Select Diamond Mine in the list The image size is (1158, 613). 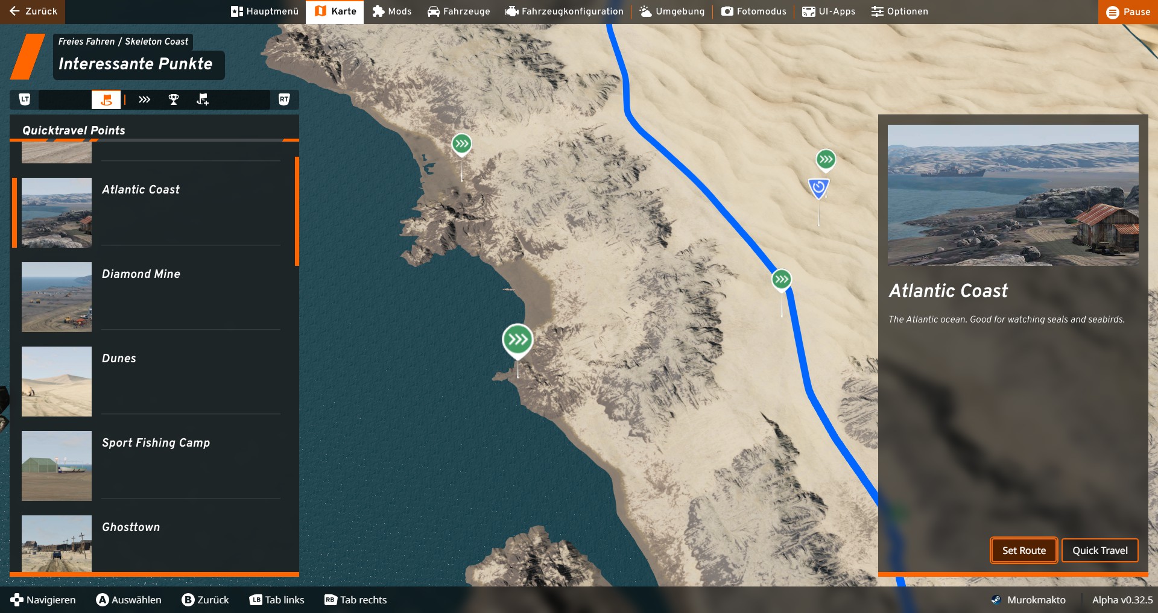(x=151, y=297)
